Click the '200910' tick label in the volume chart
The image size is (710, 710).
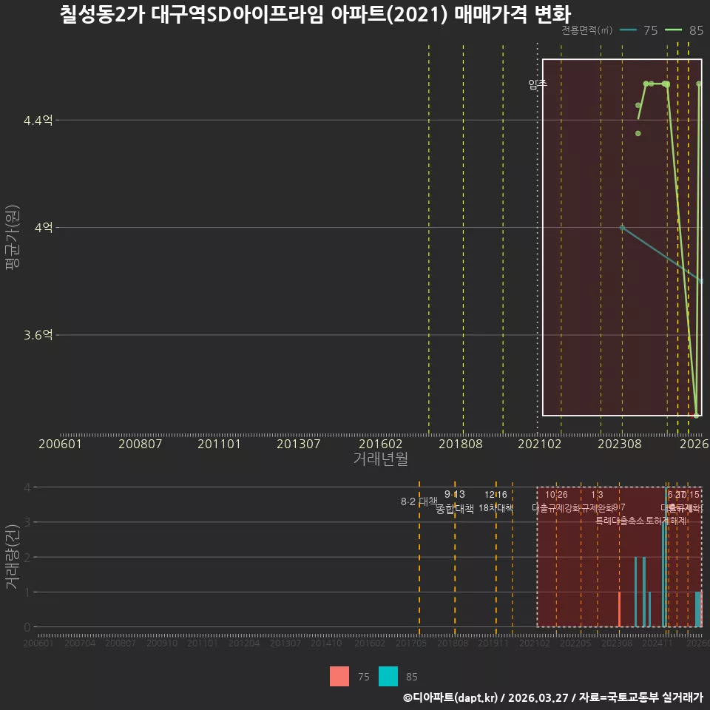click(162, 643)
